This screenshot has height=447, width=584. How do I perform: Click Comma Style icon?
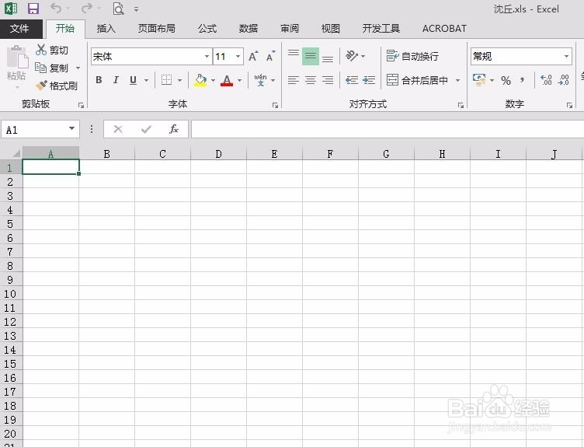coord(523,80)
